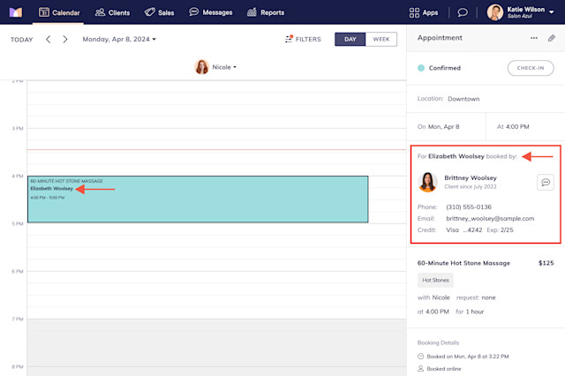
Task: Click Elizabeth Woolsey name in appointment block
Action: coord(51,188)
